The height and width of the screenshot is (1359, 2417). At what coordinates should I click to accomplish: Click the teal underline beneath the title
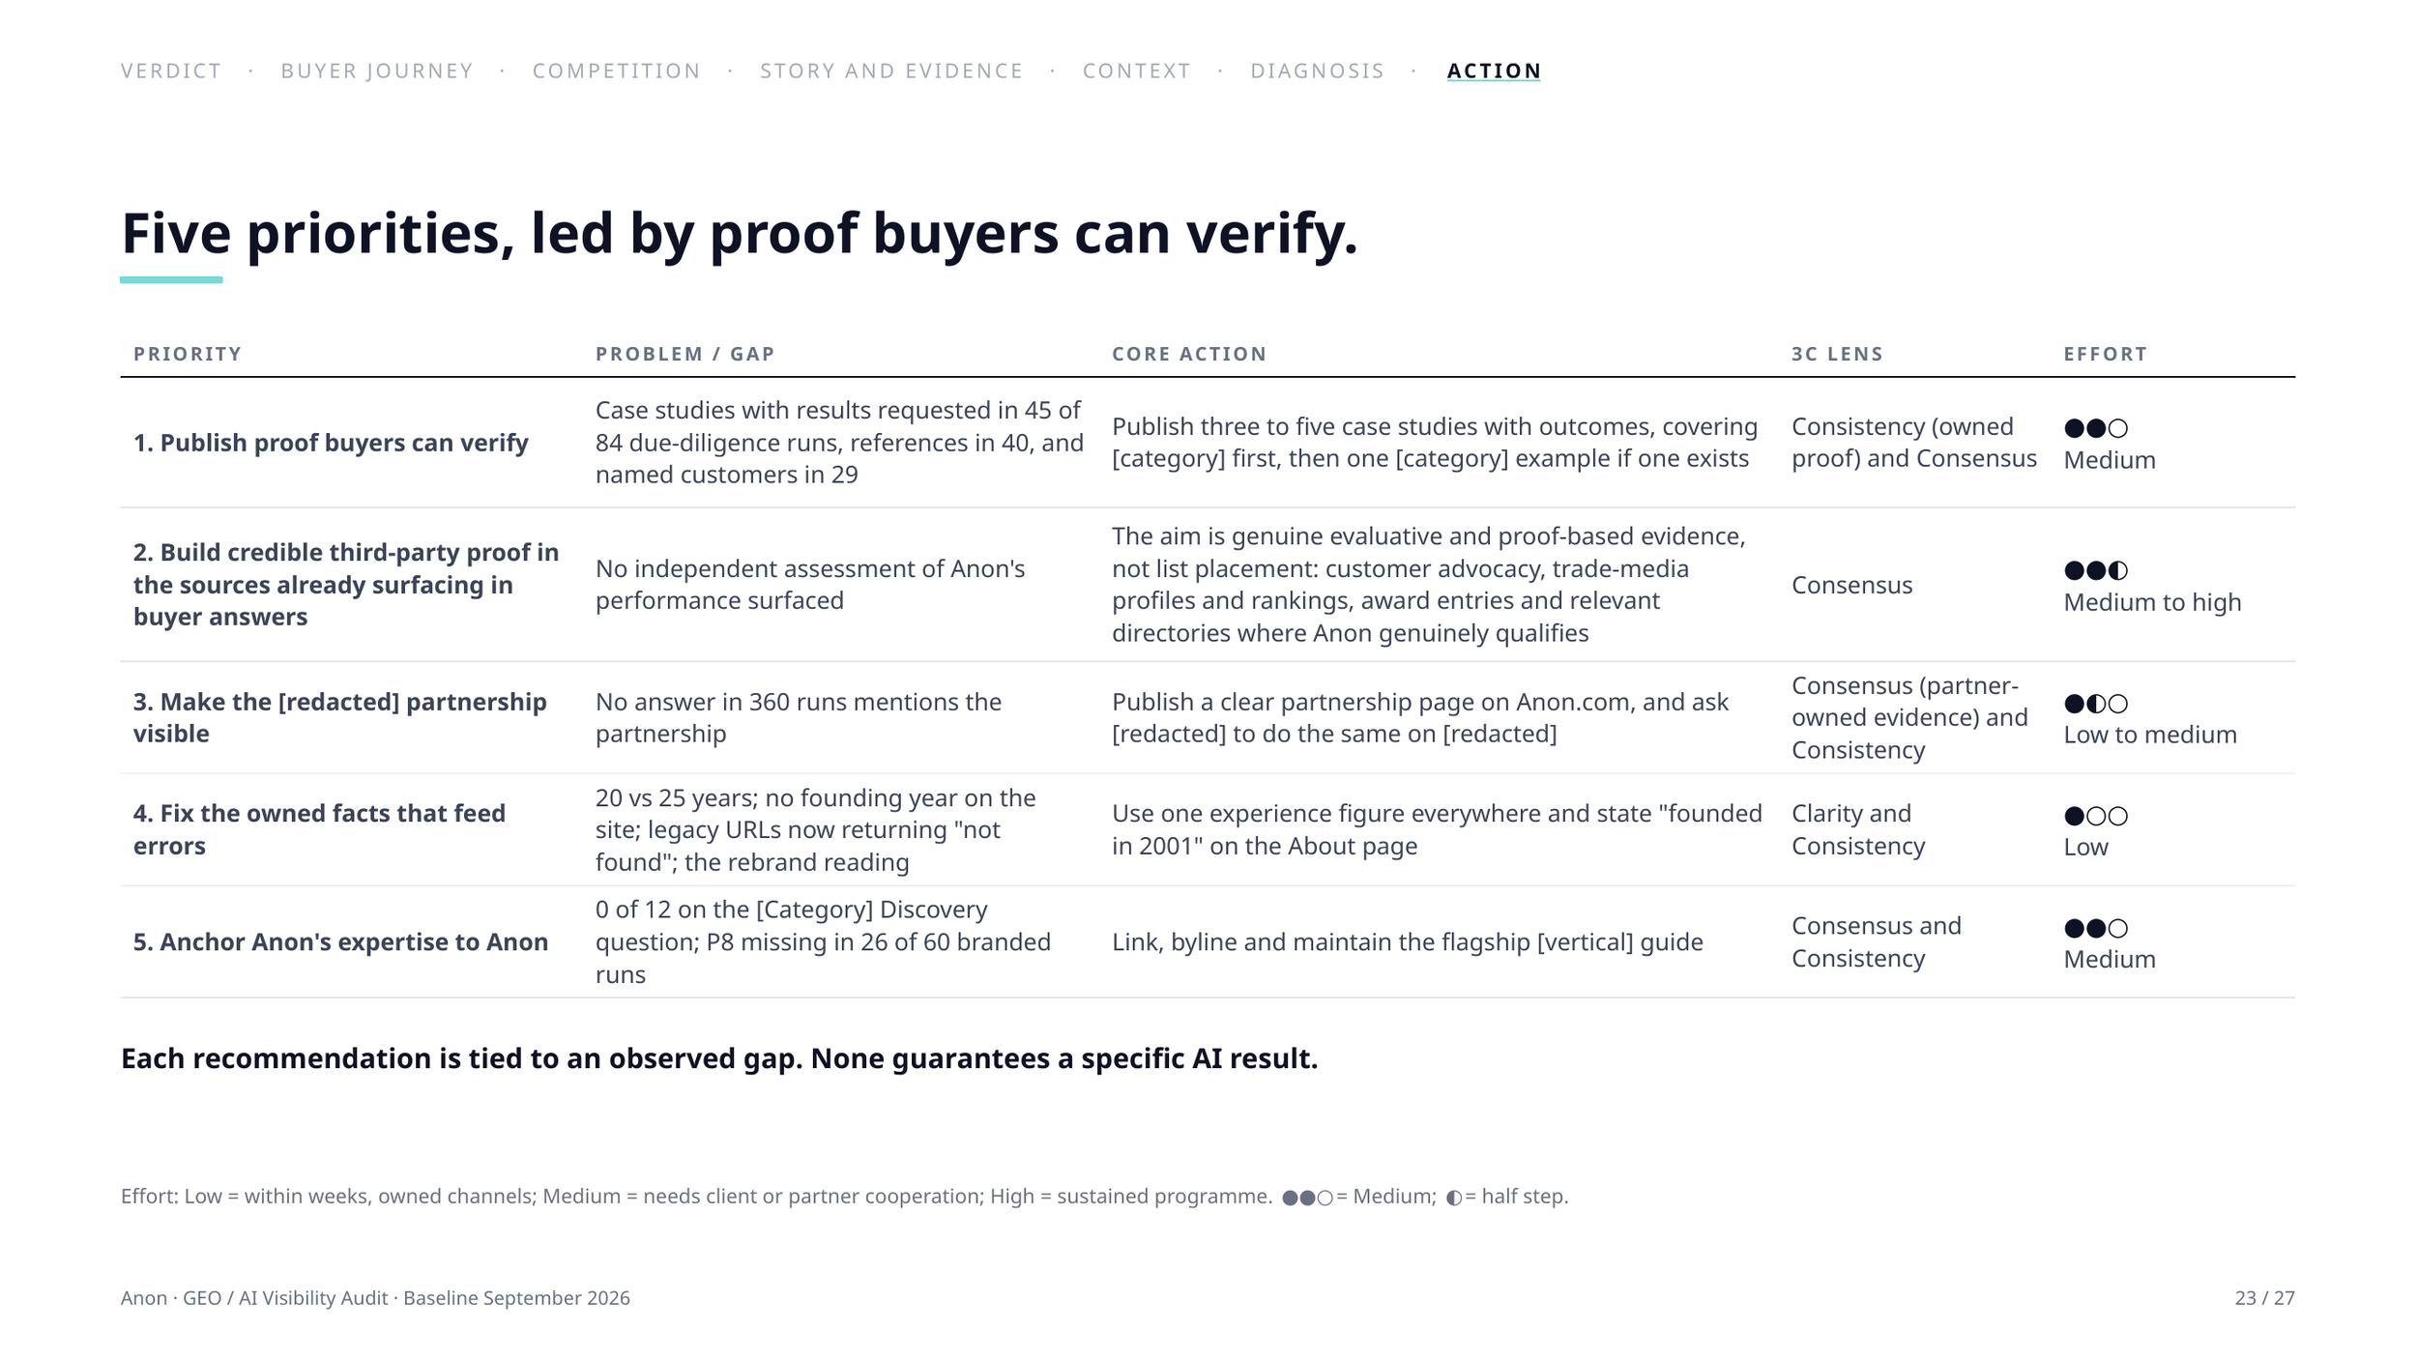click(171, 280)
